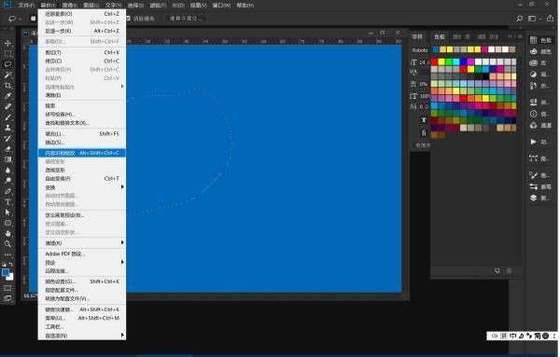Screen dimensions: 560x357
Task: Select the Crop tool
Action: (x=7, y=85)
